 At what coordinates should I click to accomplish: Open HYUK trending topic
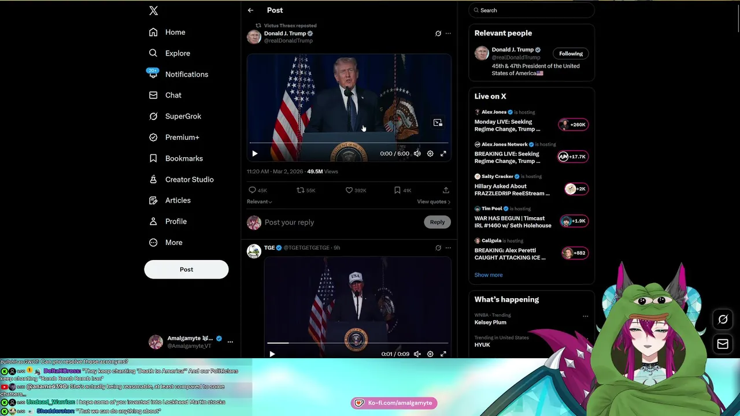(482, 345)
